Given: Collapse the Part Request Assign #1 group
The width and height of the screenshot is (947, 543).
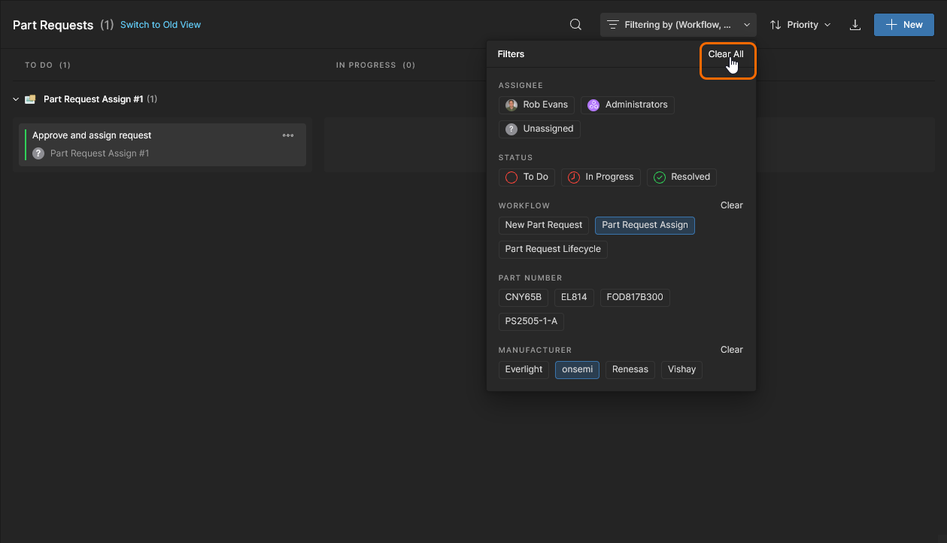Looking at the screenshot, I should click(16, 99).
